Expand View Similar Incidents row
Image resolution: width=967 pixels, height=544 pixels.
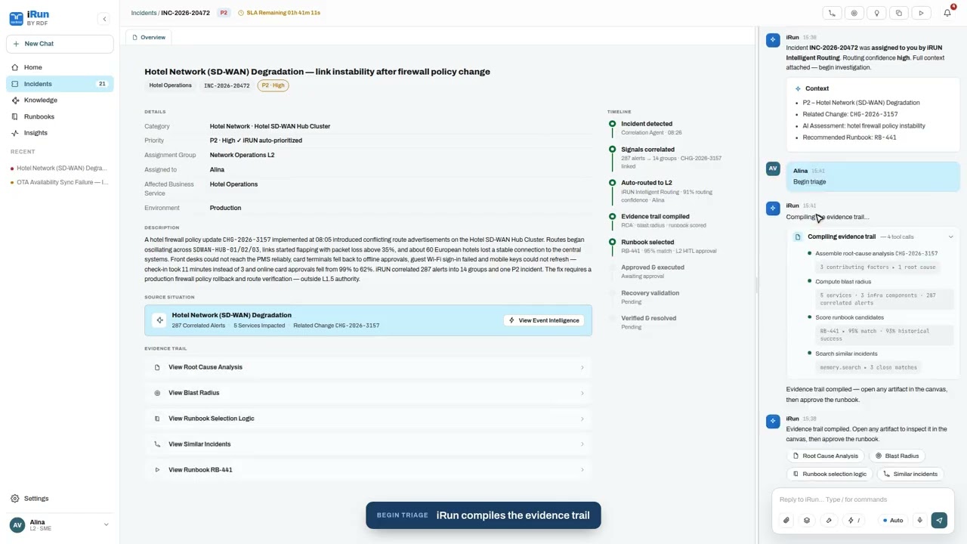point(369,444)
